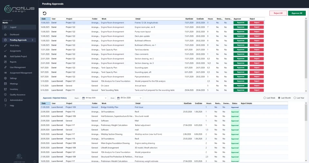Click the pending table vertical scrollbar
Viewport: 309px width, 163px height.
coord(306,49)
